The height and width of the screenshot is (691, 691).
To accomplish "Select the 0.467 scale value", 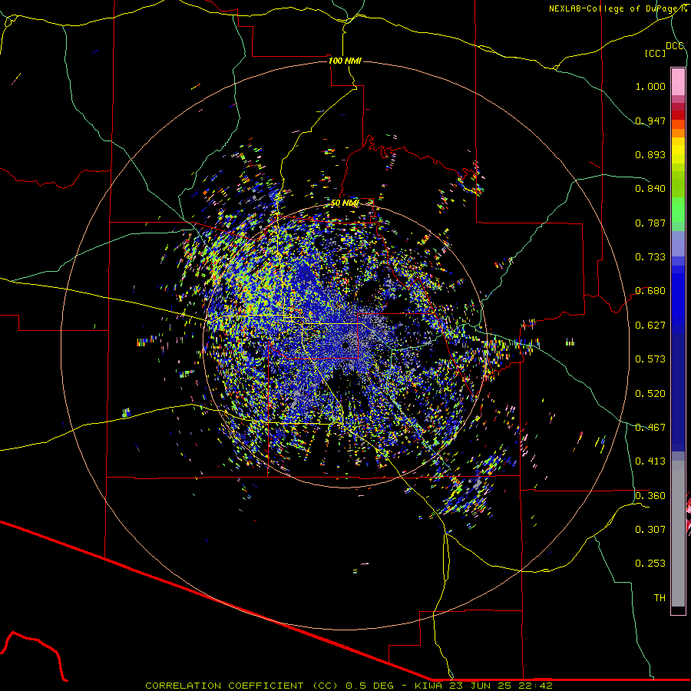I will point(650,428).
